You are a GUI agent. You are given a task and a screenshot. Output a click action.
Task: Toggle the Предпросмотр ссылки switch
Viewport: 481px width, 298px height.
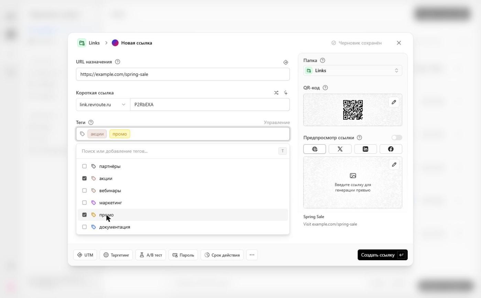[397, 138]
